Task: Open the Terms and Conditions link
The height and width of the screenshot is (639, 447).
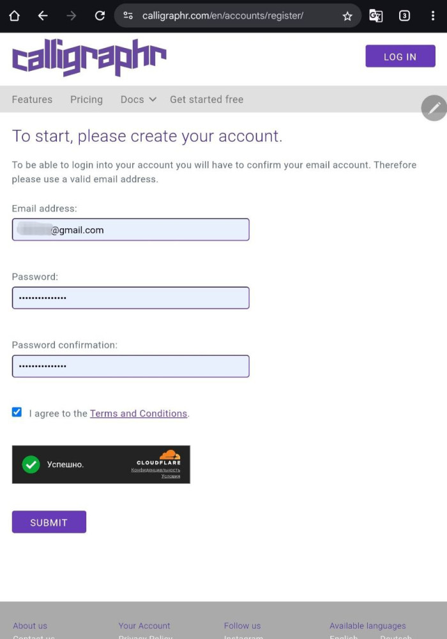Action: click(x=139, y=413)
